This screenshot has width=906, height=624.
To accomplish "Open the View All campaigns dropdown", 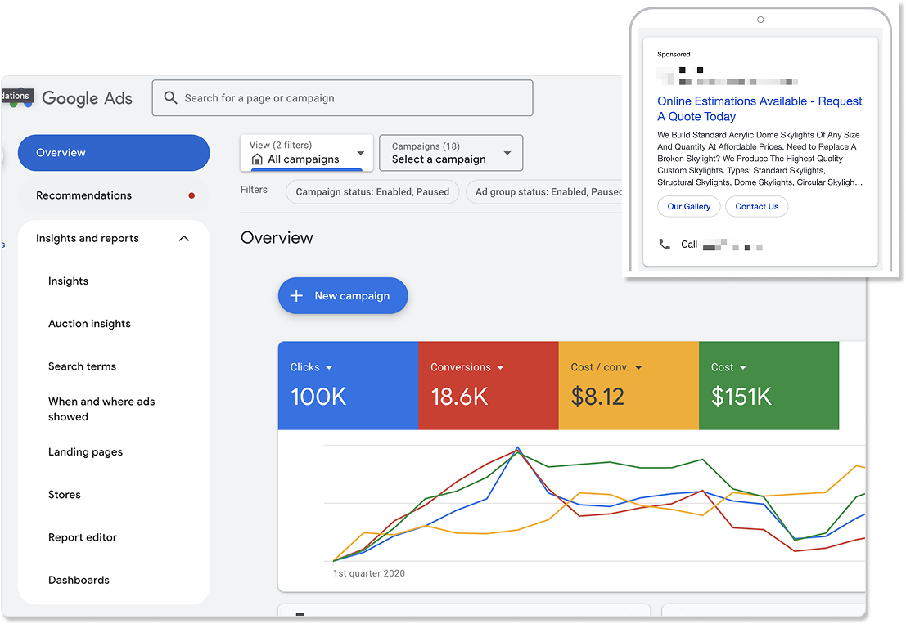I will [x=307, y=153].
